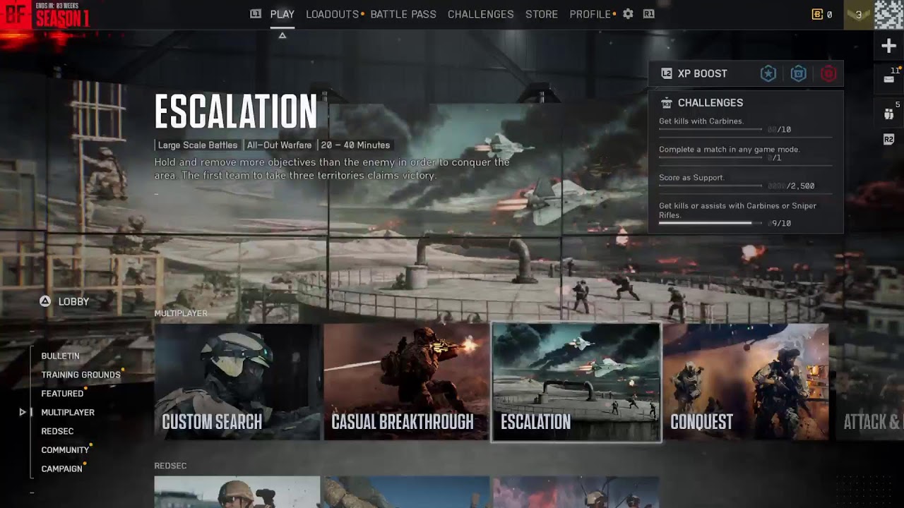
Task: Click the ESCALATION heading title
Action: pos(236,111)
